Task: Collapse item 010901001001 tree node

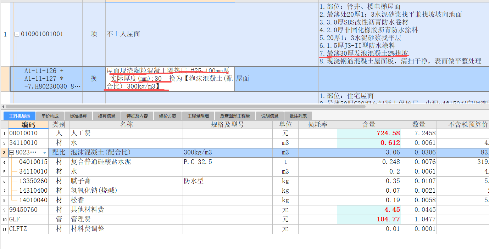Action: pyautogui.click(x=17, y=34)
